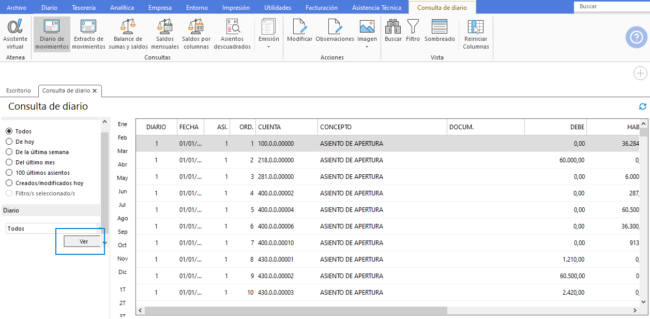Sort by the CONCEPTO column header

pos(382,127)
